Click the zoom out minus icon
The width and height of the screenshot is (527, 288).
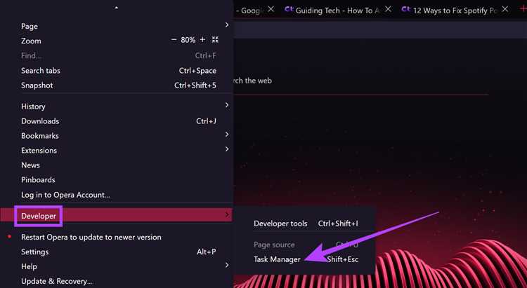point(174,40)
